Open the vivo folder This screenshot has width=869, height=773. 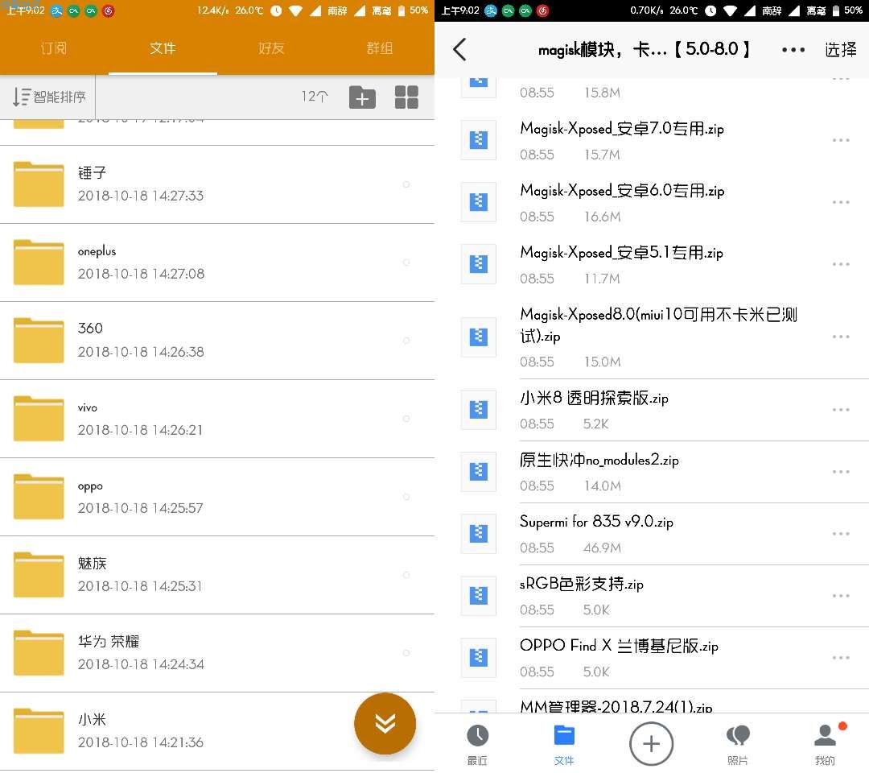[217, 420]
